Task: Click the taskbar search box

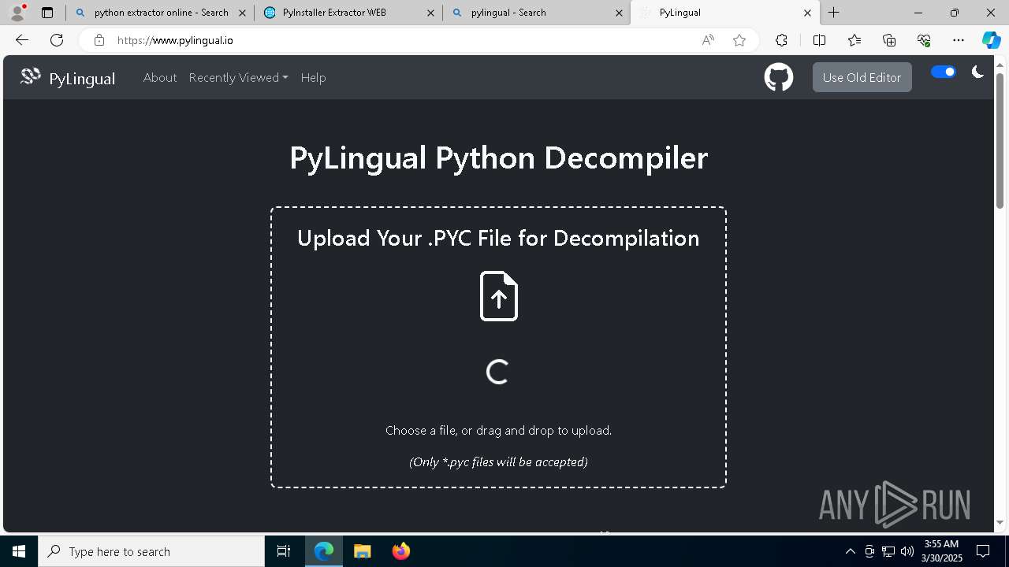Action: point(151,551)
